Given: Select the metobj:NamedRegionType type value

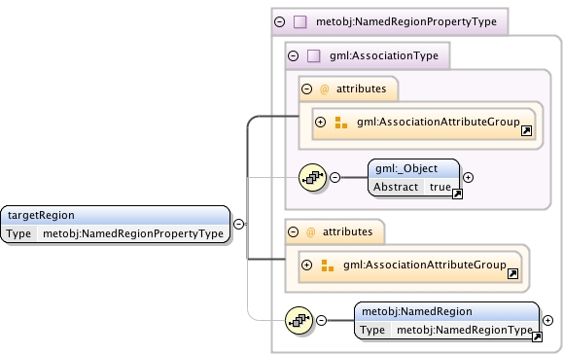Looking at the screenshot, I should point(465,330).
